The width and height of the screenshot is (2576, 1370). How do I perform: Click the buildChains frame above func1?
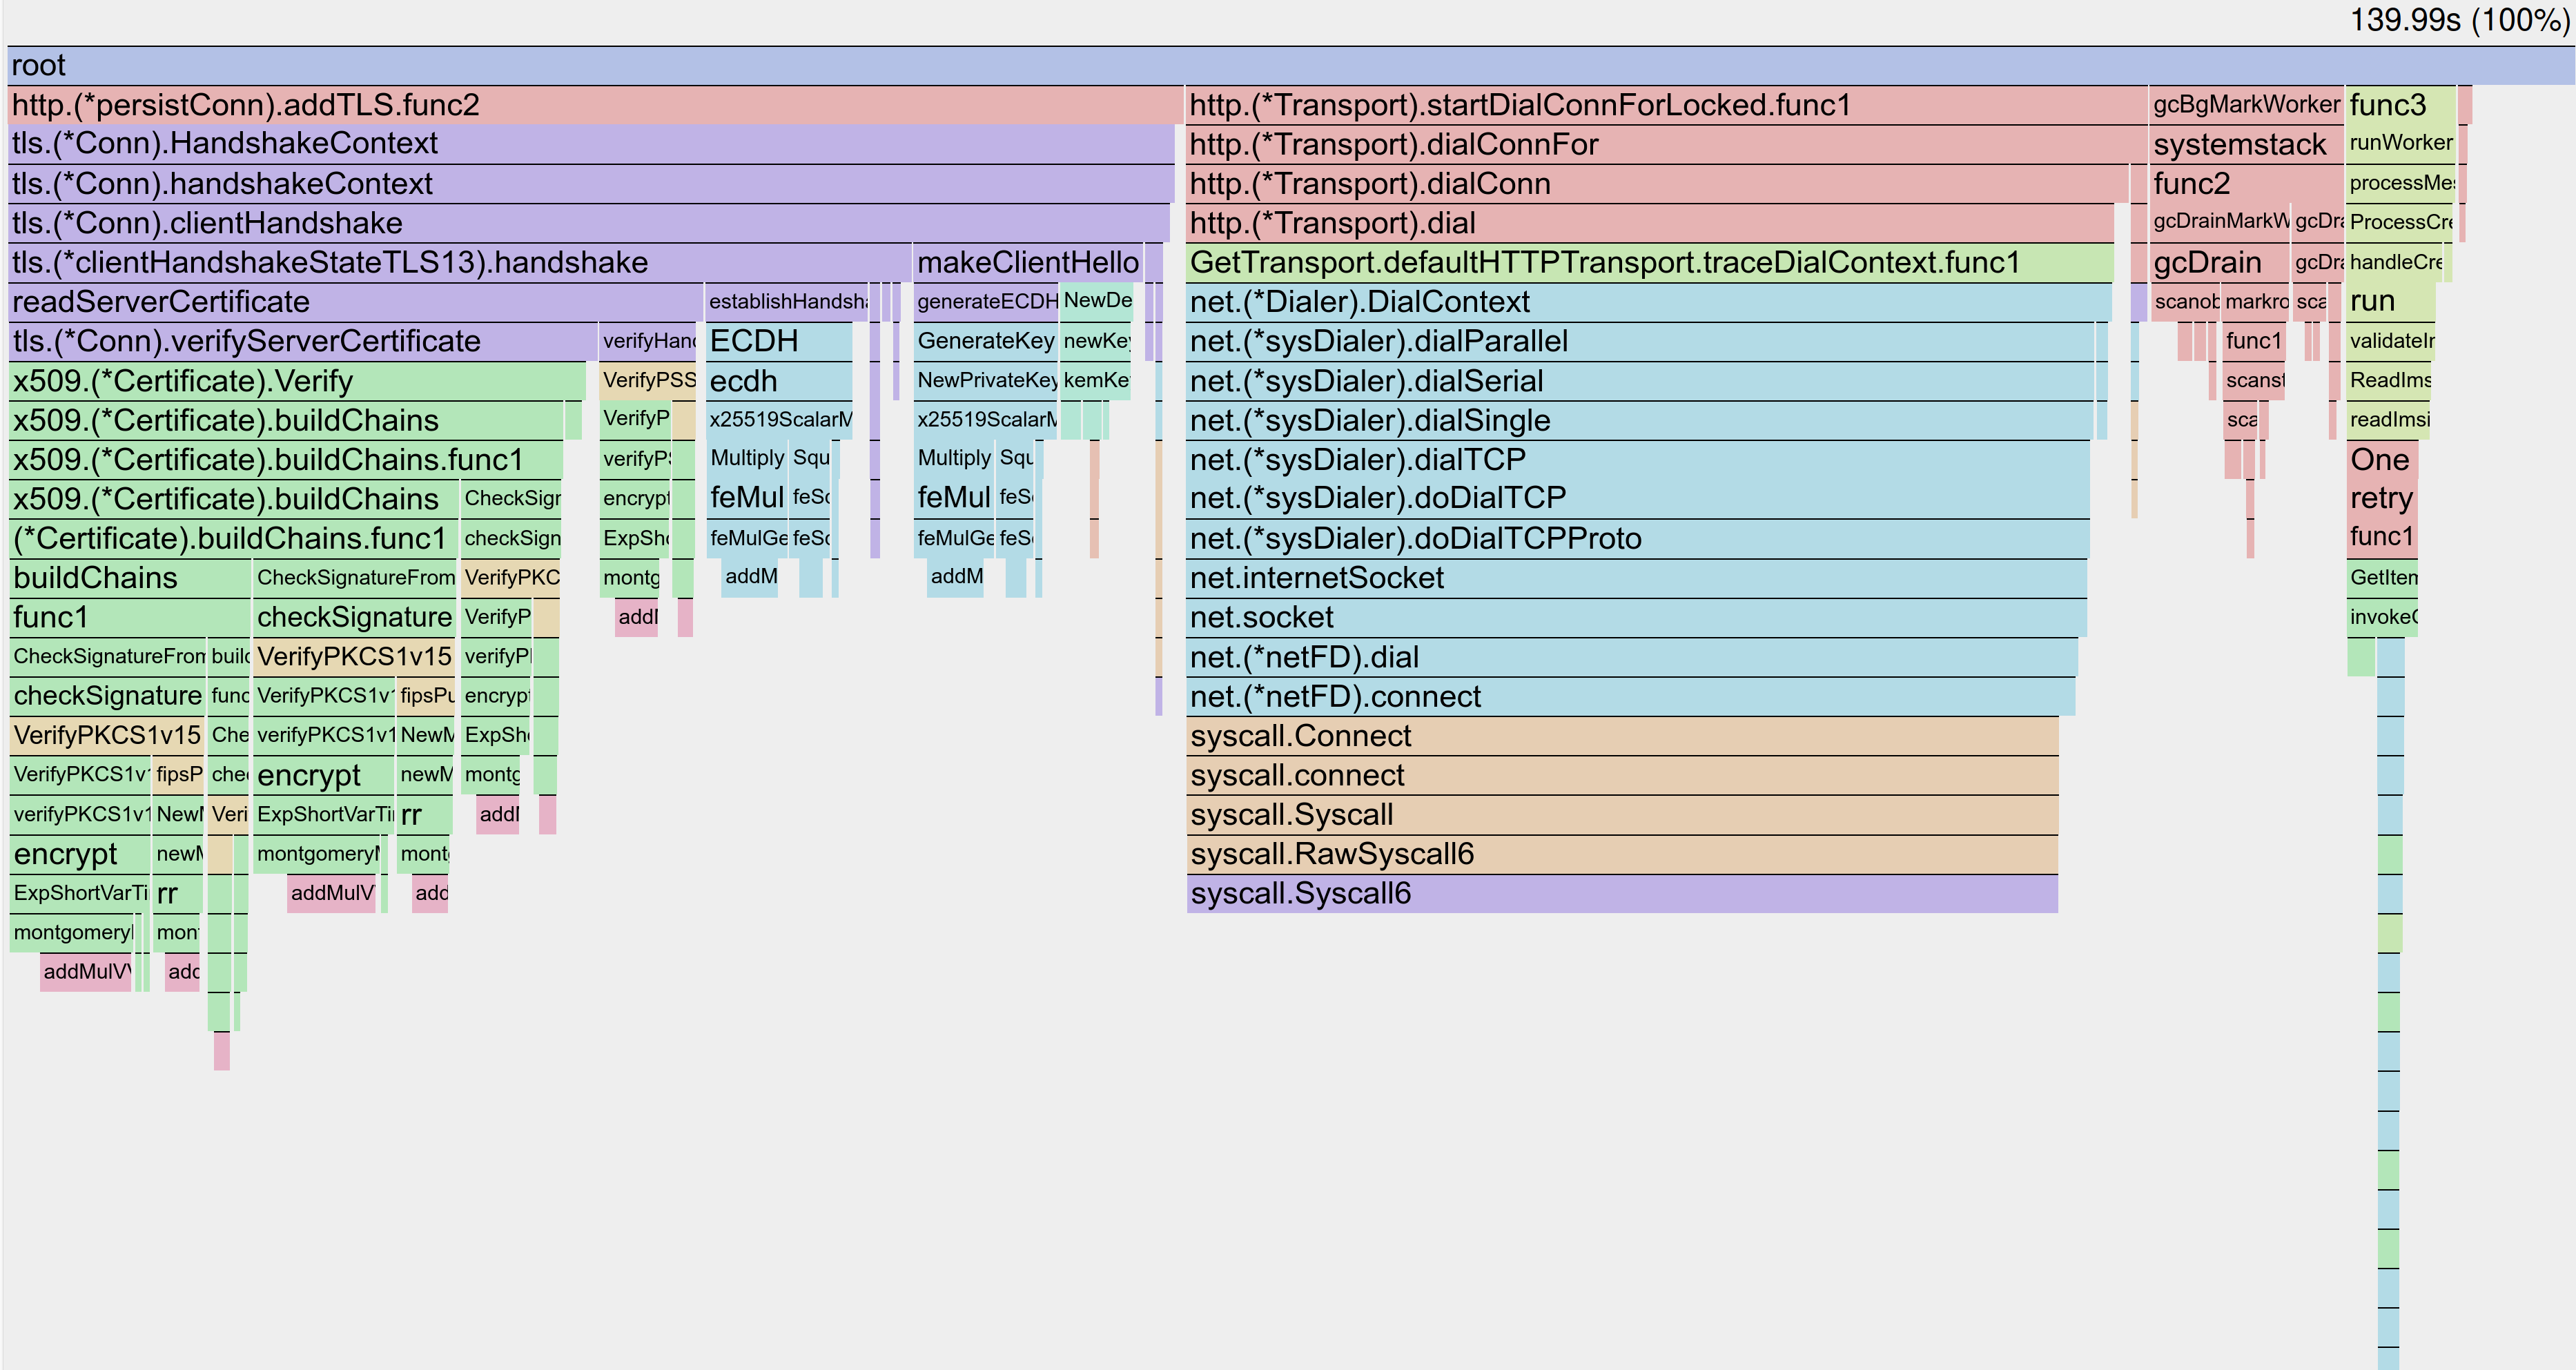(x=130, y=578)
